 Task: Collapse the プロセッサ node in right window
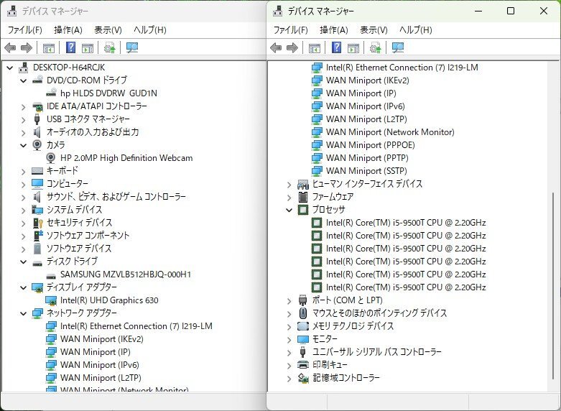pyautogui.click(x=289, y=210)
